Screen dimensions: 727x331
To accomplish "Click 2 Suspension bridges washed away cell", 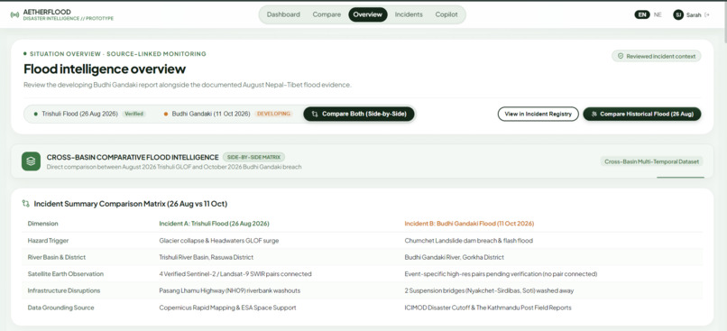I will pos(489,290).
